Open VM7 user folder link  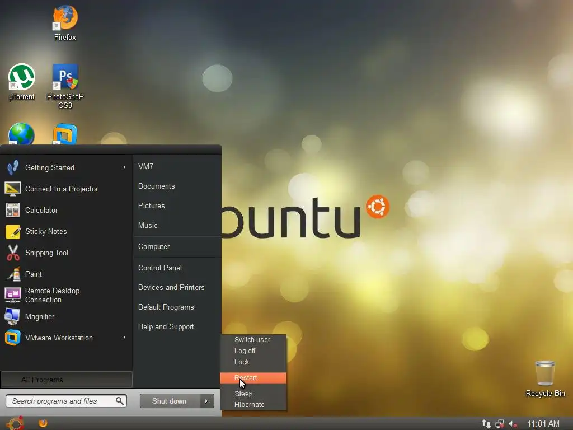click(x=145, y=166)
